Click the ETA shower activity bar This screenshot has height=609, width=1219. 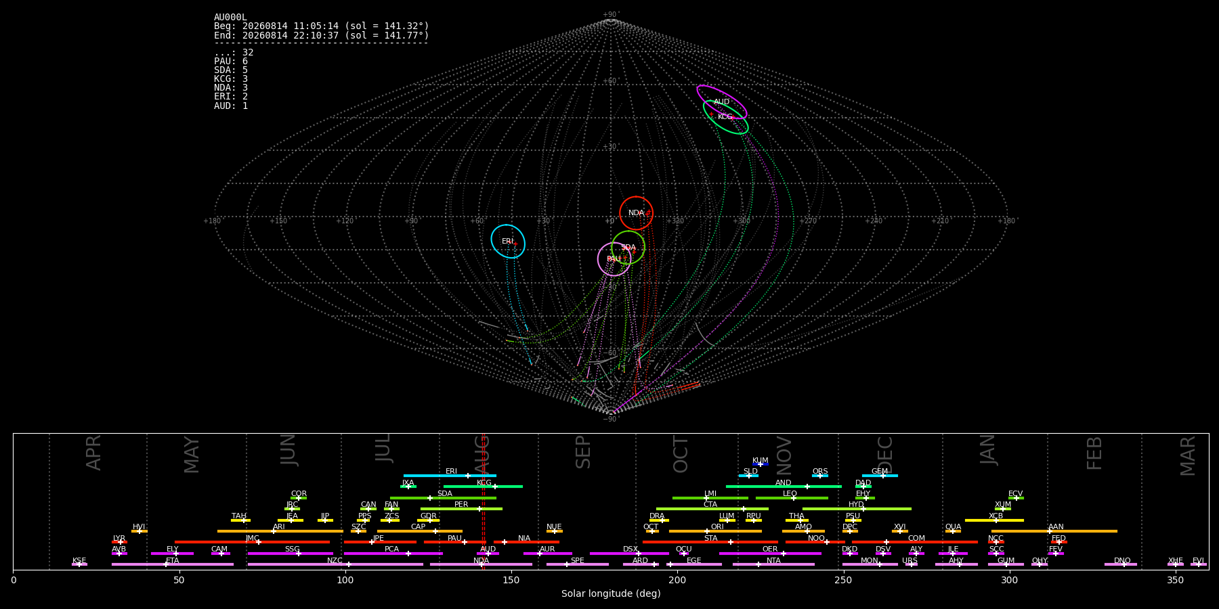click(173, 564)
